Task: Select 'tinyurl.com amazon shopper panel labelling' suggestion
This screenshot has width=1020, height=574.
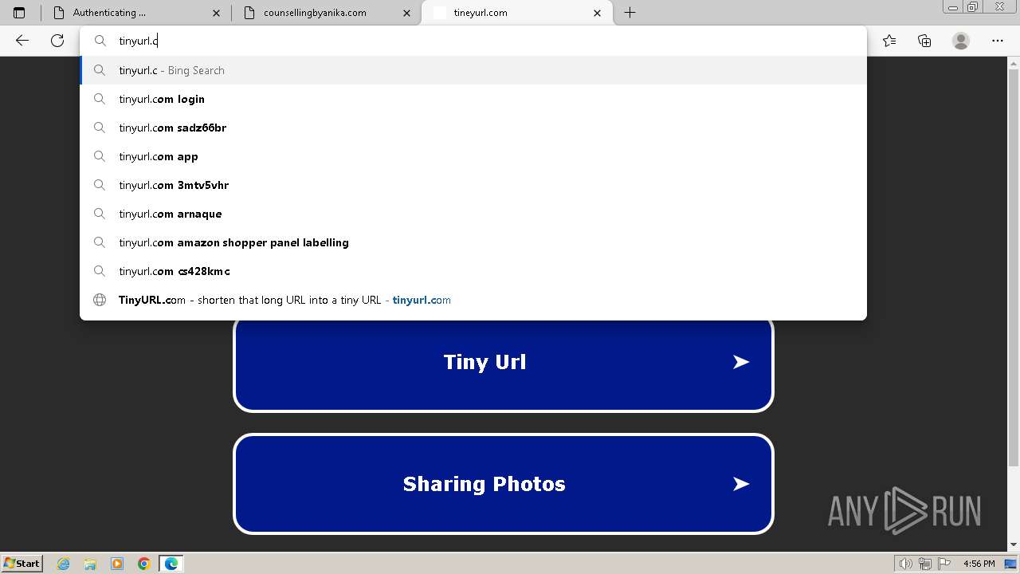Action: [x=473, y=242]
